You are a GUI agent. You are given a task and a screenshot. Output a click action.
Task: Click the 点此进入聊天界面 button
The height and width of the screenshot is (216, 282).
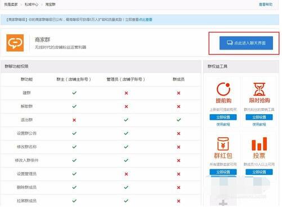(246, 43)
